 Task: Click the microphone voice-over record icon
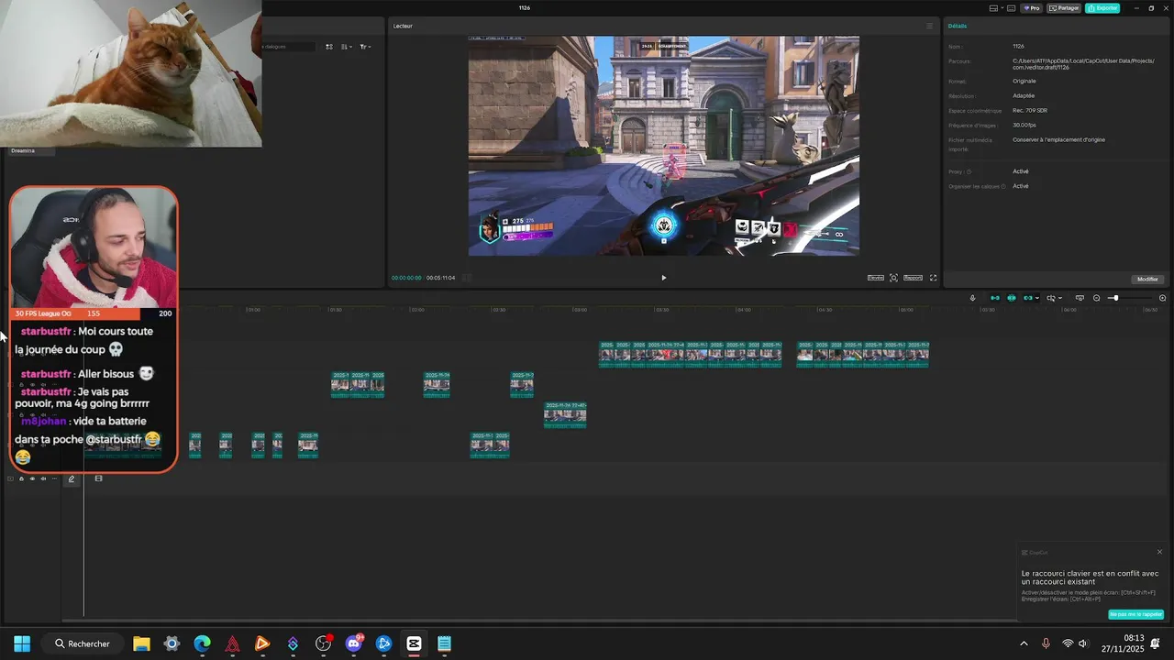[972, 298]
